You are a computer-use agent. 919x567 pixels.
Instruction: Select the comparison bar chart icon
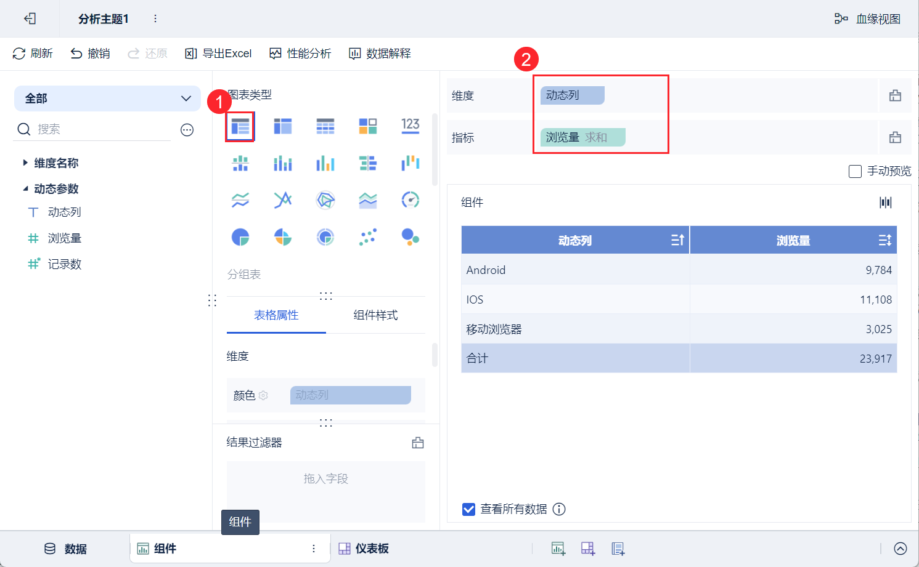point(368,163)
